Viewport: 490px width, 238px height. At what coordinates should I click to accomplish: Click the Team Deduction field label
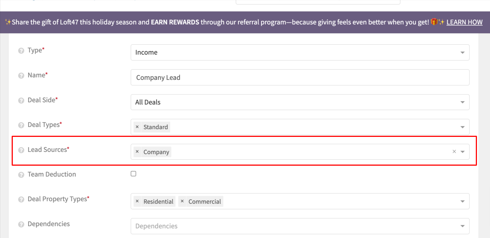coord(52,174)
